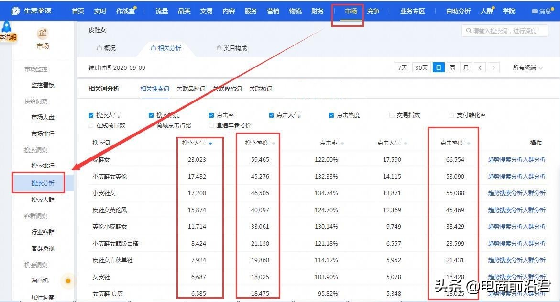Image resolution: width=560 pixels, height=302 pixels.
Task: Open the 市场 (Market) icon in sidebar
Action: (42, 38)
